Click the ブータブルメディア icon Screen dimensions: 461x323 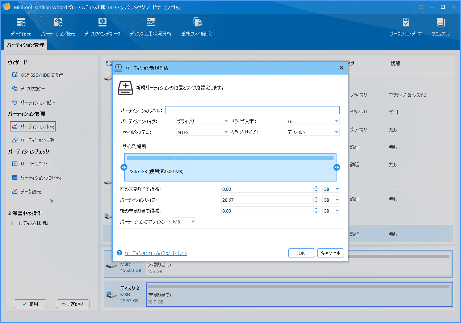pos(406,27)
